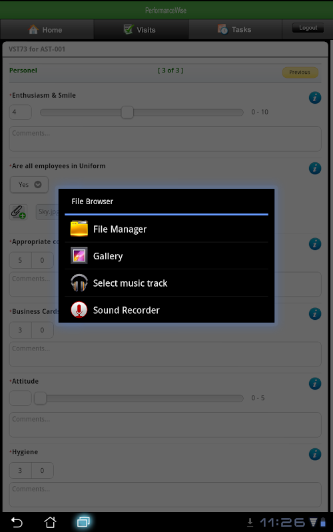Tap the info icon for Attitude

pyautogui.click(x=315, y=384)
